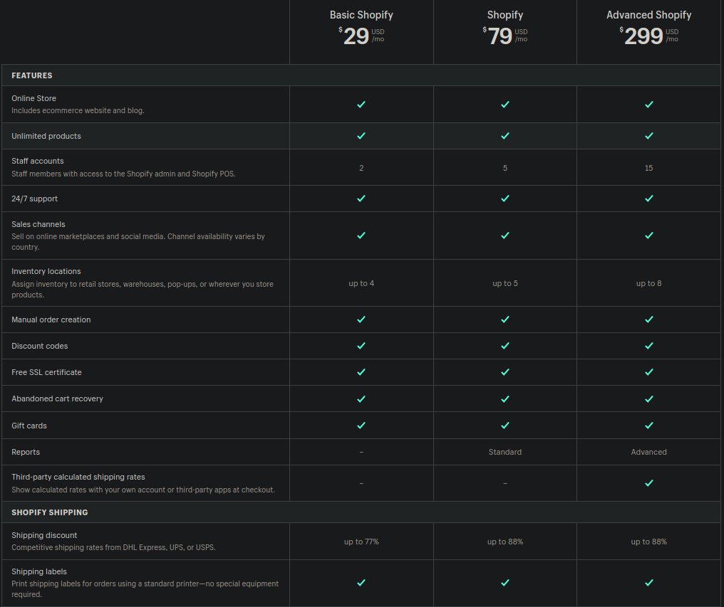Click Third-party calculated shipping rates checkmark under Advanced Shopify
Image resolution: width=724 pixels, height=607 pixels.
coord(648,483)
